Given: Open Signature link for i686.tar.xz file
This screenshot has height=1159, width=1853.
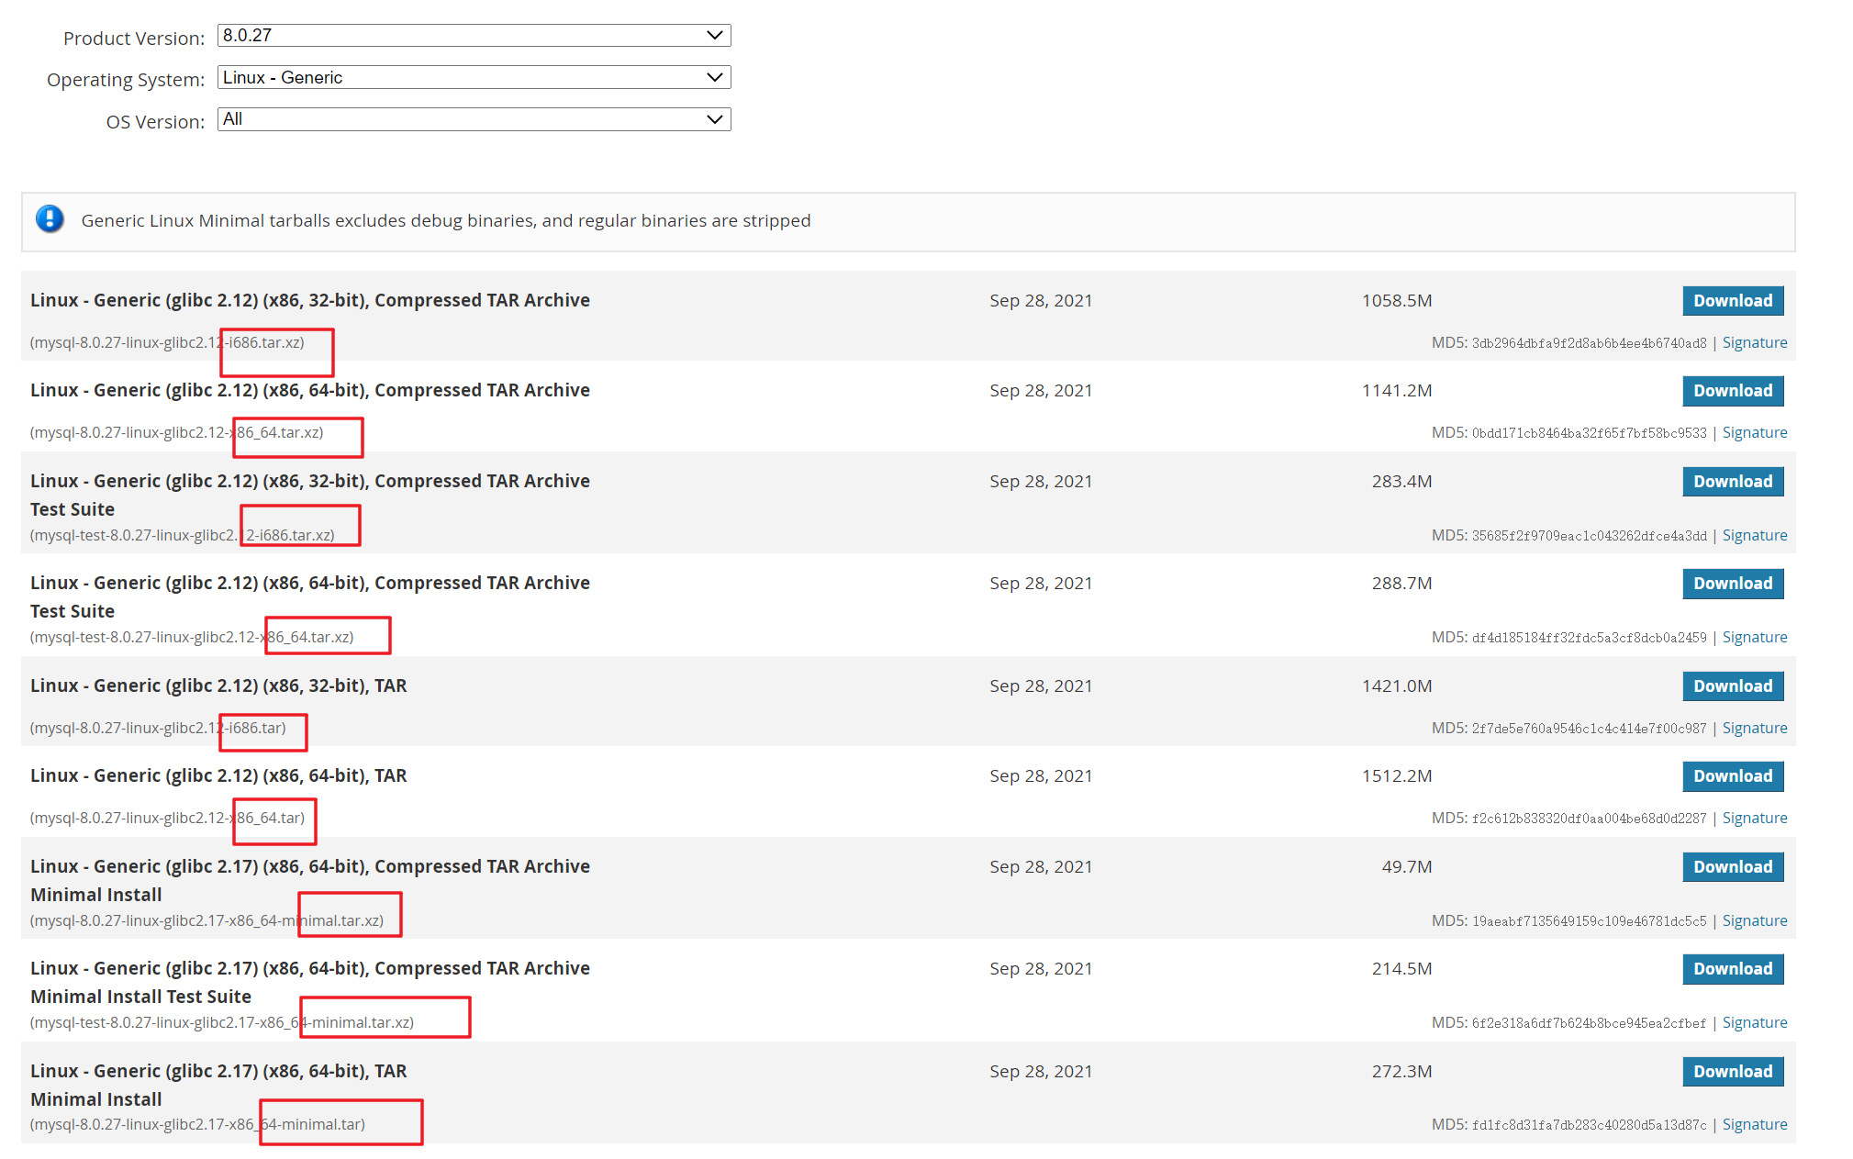Looking at the screenshot, I should tap(1754, 342).
